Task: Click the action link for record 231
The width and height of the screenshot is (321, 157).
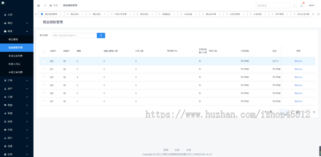Action: pos(299,69)
